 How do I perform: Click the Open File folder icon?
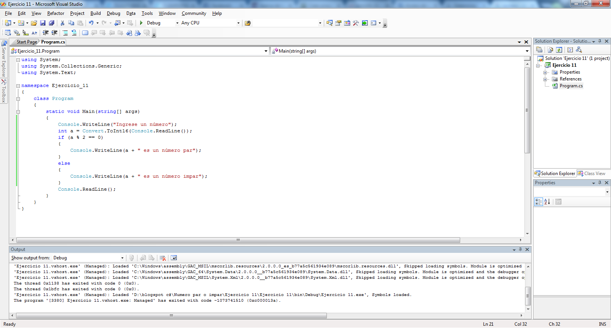point(34,23)
